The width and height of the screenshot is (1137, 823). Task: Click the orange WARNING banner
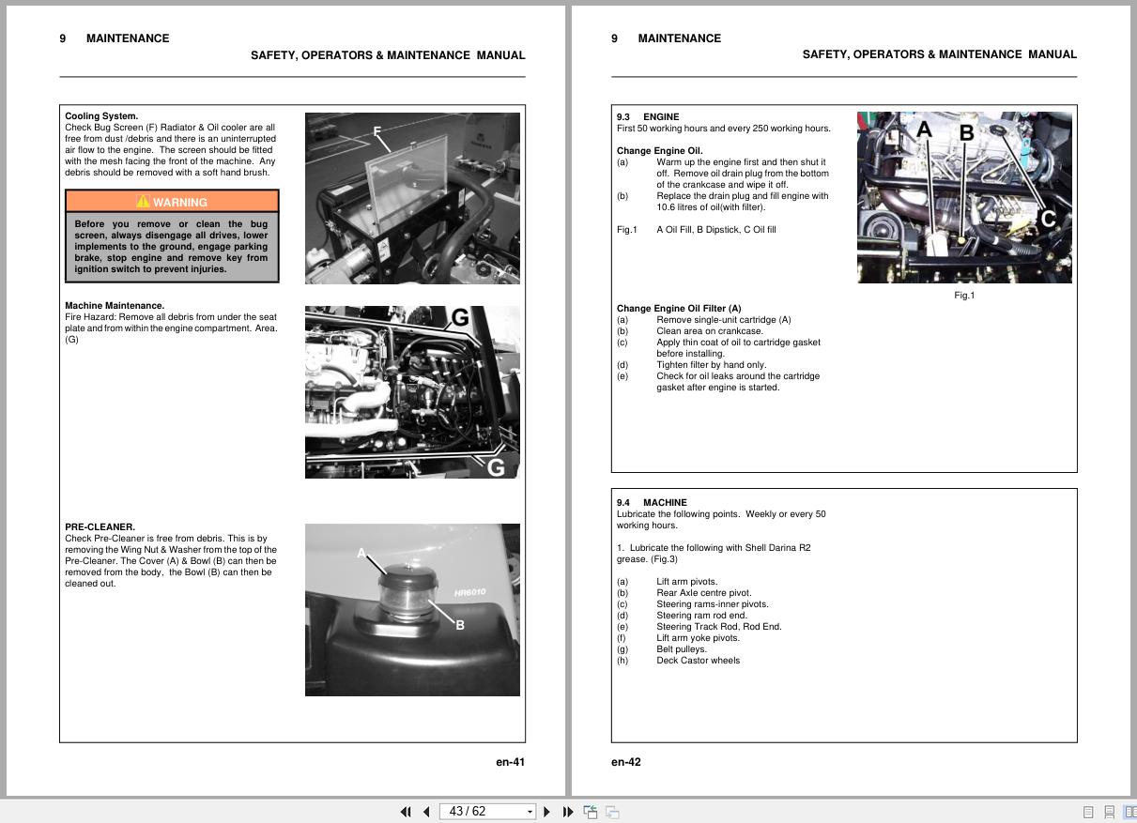(x=172, y=202)
